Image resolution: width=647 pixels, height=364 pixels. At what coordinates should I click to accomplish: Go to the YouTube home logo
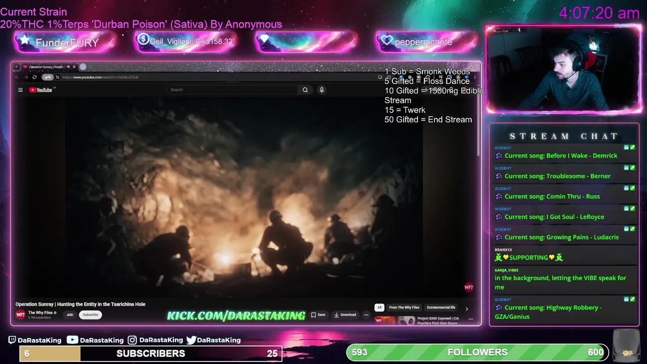pos(41,90)
